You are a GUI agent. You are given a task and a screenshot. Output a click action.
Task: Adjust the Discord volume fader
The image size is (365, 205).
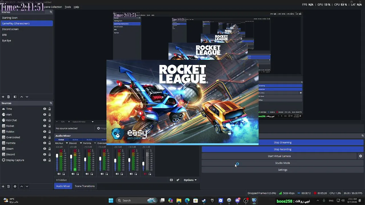pos(71,157)
